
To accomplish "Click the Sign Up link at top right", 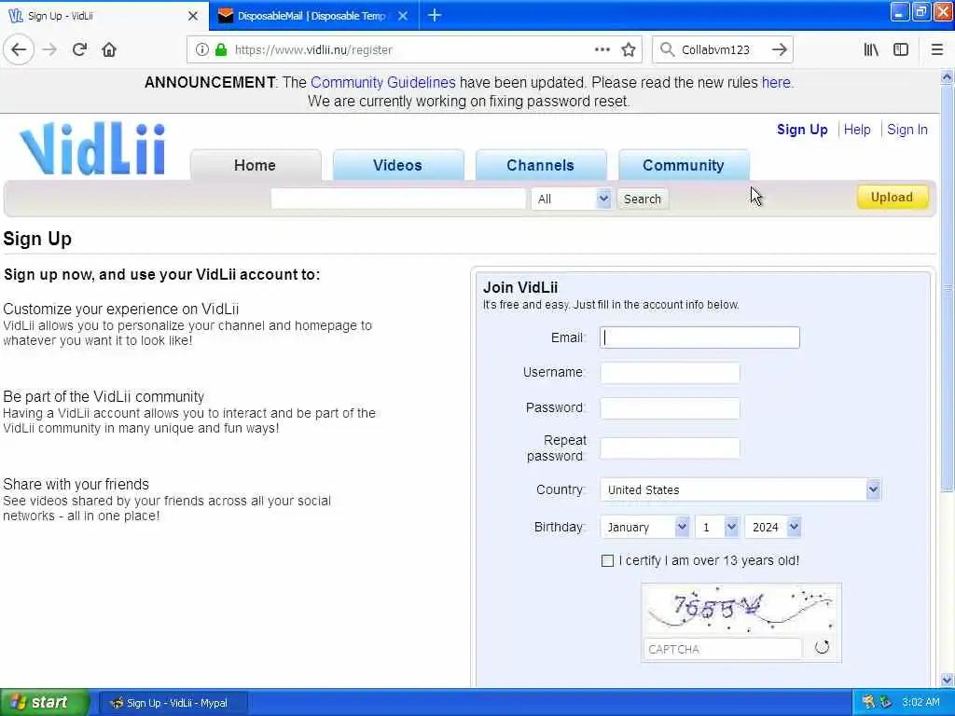I will tap(801, 130).
